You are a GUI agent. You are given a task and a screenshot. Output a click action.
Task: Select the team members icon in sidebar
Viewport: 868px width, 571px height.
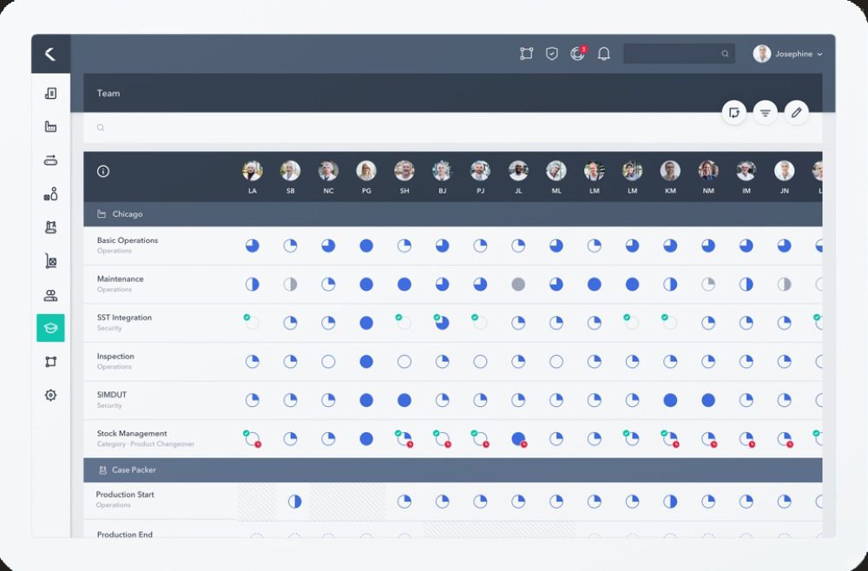(50, 294)
